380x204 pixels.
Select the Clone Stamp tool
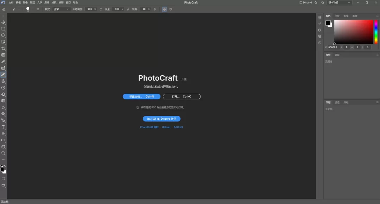pos(3,81)
